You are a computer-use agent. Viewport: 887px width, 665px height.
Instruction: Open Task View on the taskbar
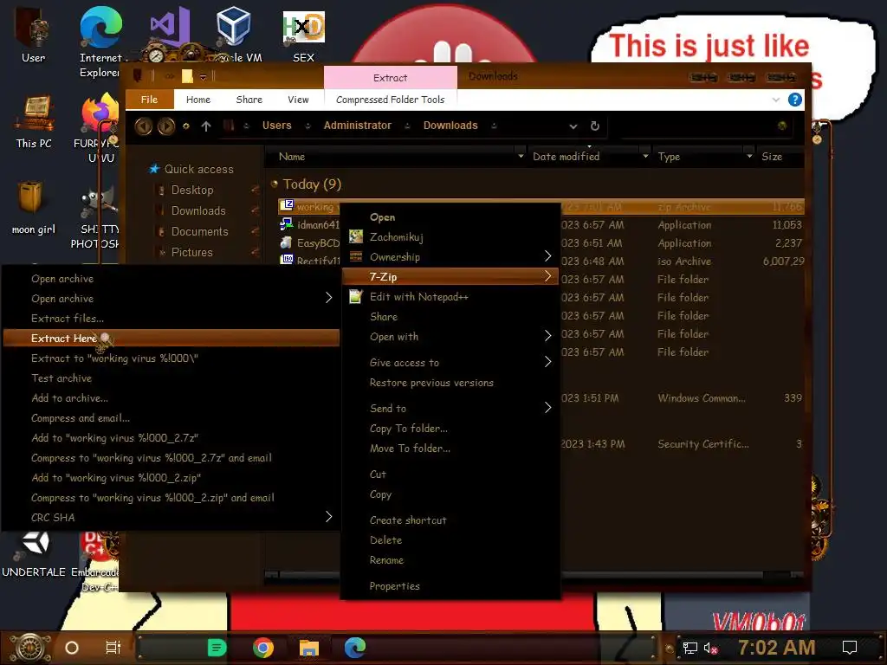point(113,648)
